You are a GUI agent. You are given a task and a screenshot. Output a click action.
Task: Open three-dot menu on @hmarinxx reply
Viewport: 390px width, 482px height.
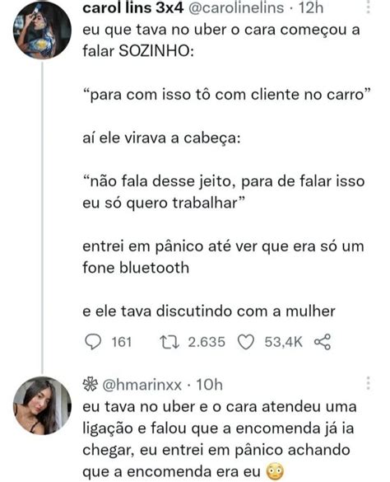point(368,383)
